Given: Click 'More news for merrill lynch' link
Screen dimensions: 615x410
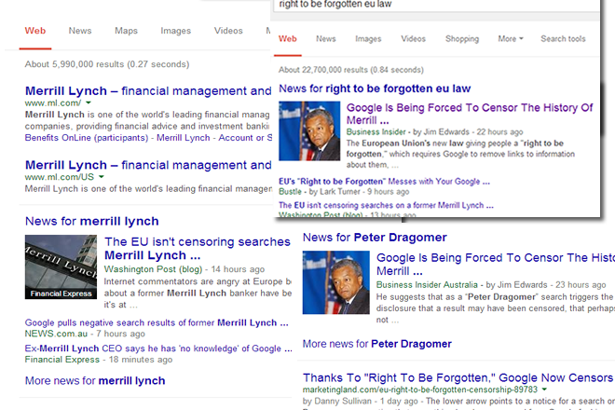Looking at the screenshot, I should (x=95, y=381).
